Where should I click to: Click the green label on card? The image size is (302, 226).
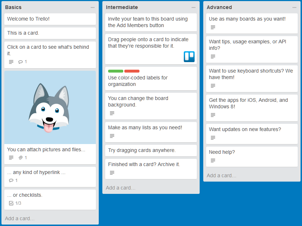tap(116, 71)
